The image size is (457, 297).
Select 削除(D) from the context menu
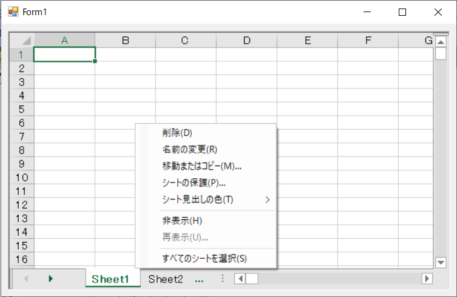tap(177, 133)
